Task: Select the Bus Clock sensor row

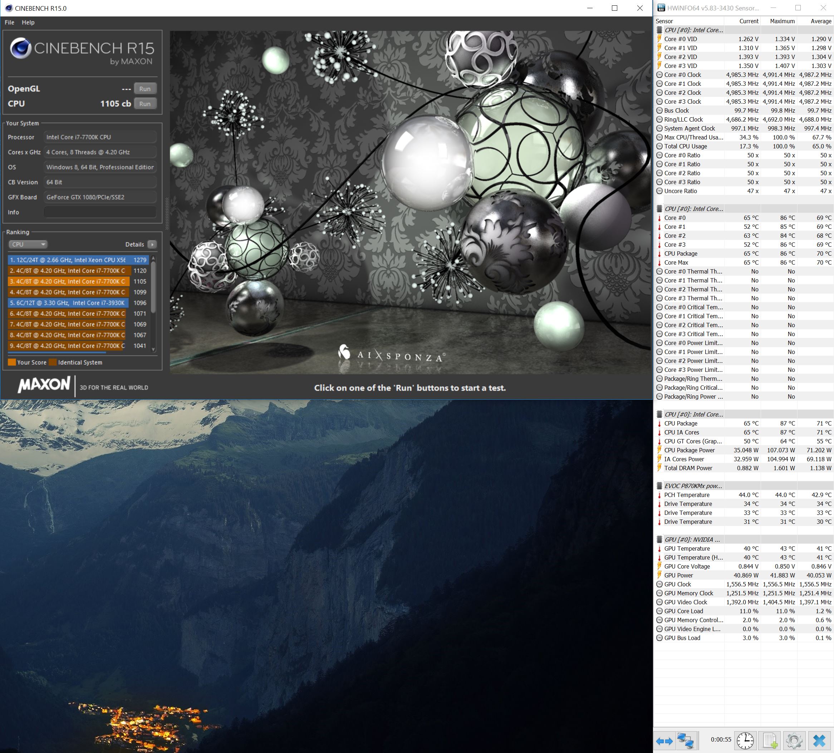Action: [744, 110]
